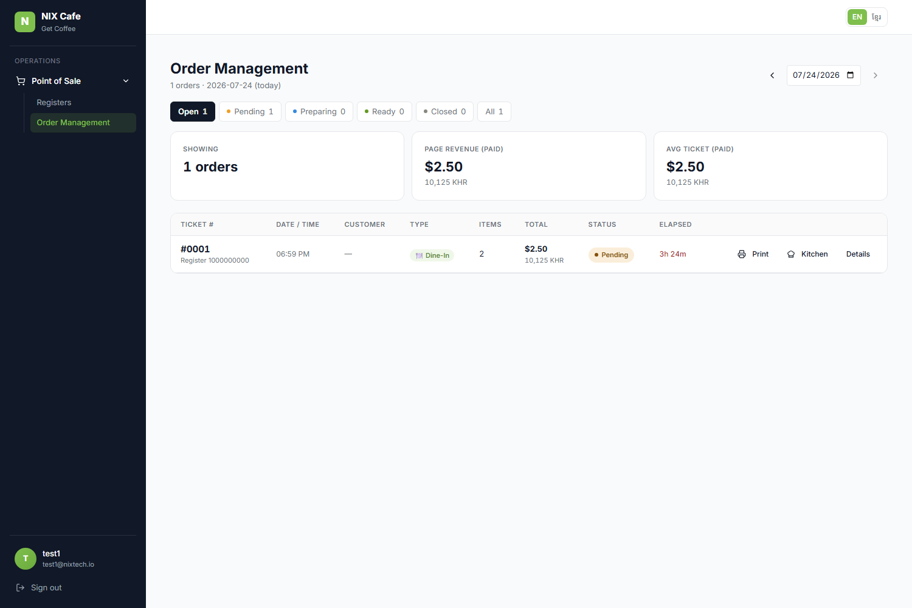The image size is (912, 608).
Task: Print ticket #0001
Action: point(753,254)
